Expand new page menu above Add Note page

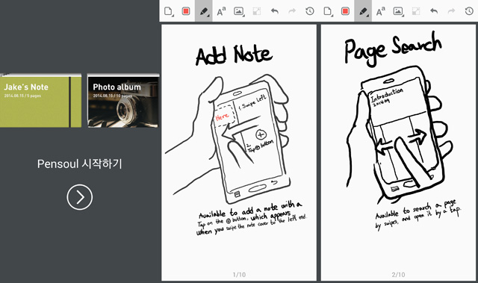(169, 11)
